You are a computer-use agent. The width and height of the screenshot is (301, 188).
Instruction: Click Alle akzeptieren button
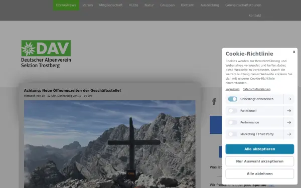[x=259, y=149]
